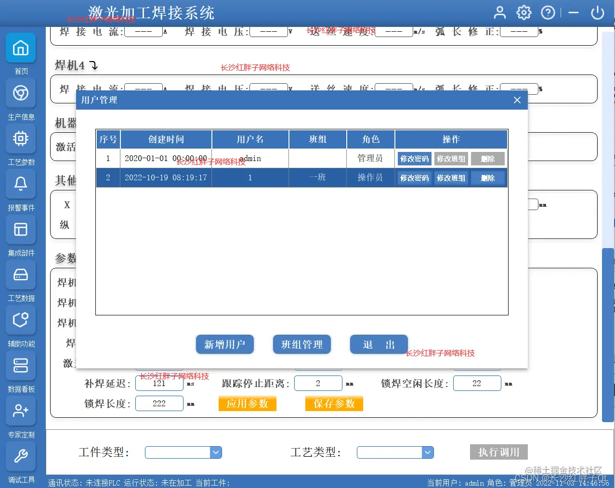
Task: Click the 执行调用 execute call button
Action: [498, 452]
